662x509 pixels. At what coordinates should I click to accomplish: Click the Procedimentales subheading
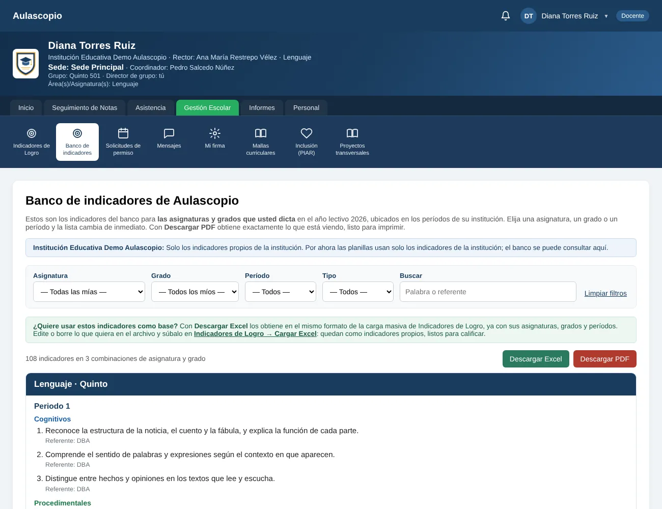(63, 503)
